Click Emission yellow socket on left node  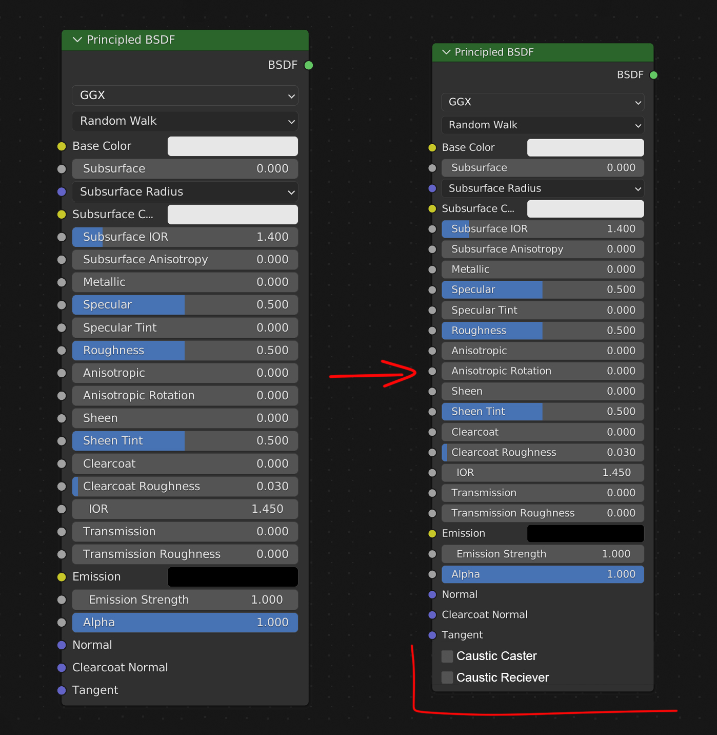(x=62, y=577)
